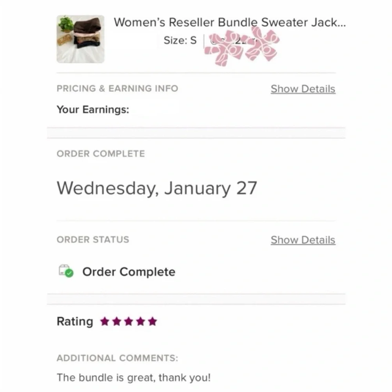This screenshot has height=392, width=392.
Task: Click the first rating star
Action: tap(105, 322)
